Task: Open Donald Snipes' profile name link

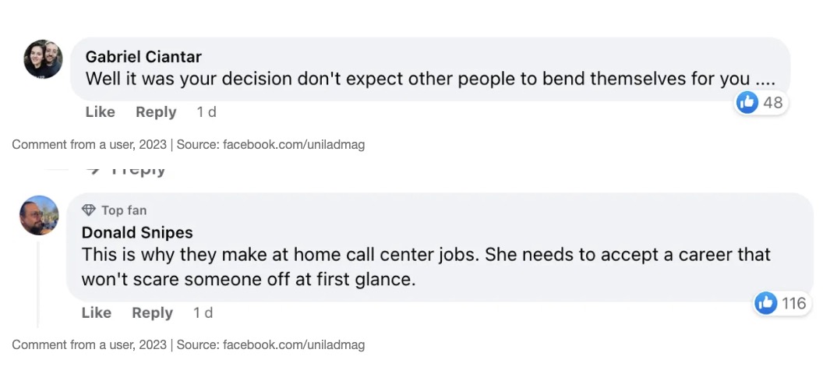Action: tap(137, 232)
